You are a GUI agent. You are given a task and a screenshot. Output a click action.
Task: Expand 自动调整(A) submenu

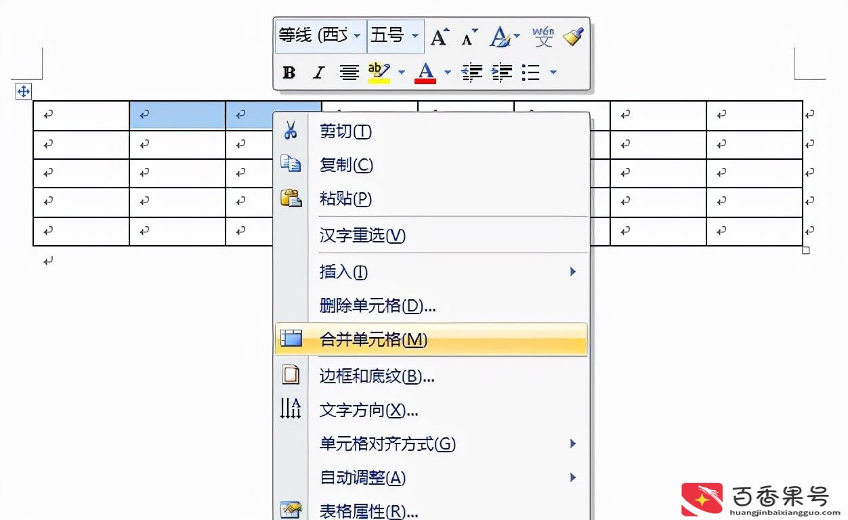coord(431,478)
